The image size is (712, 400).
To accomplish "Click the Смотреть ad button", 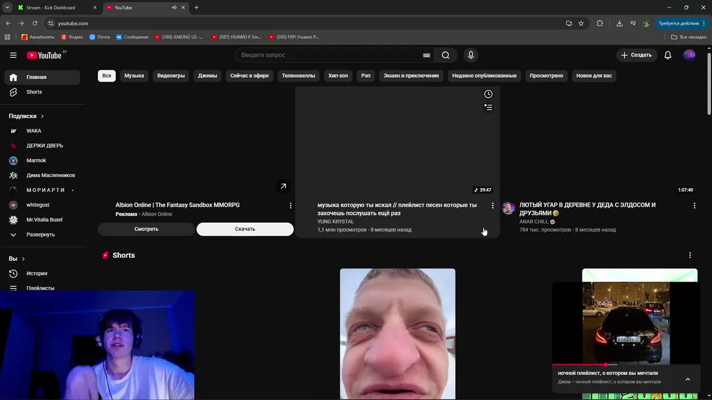I will click(x=146, y=229).
